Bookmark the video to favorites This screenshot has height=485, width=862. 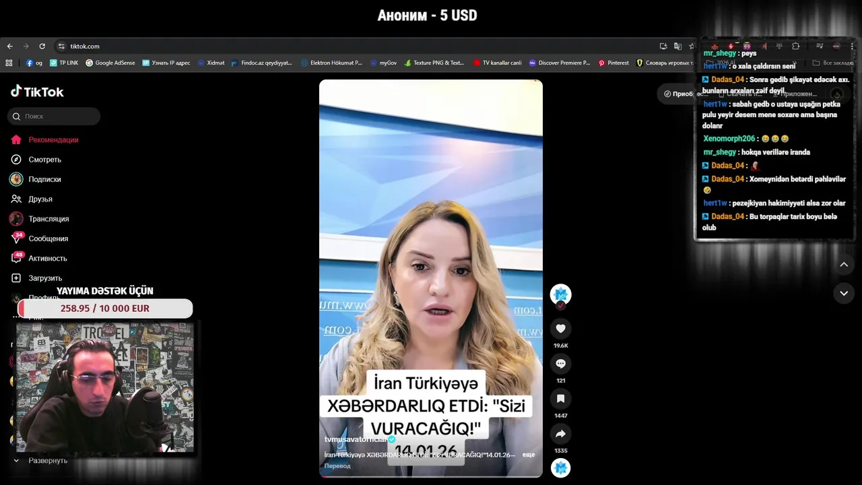[x=560, y=399]
